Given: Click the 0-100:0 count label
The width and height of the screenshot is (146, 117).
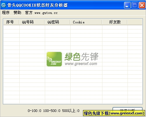Looking at the screenshot, I should click(x=34, y=111).
